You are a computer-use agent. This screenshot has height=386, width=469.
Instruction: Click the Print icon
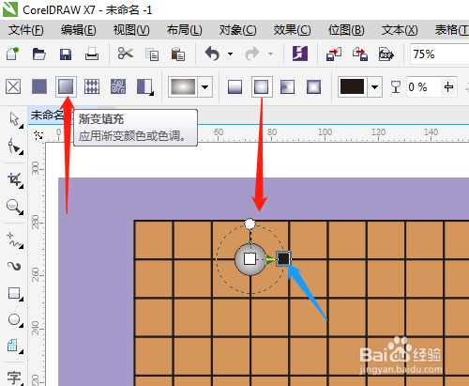pyautogui.click(x=92, y=54)
